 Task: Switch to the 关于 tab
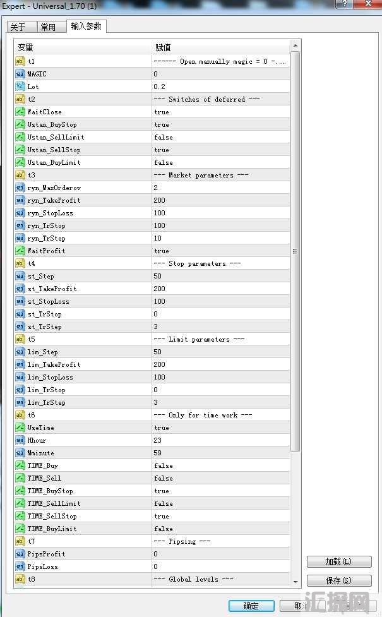click(18, 27)
